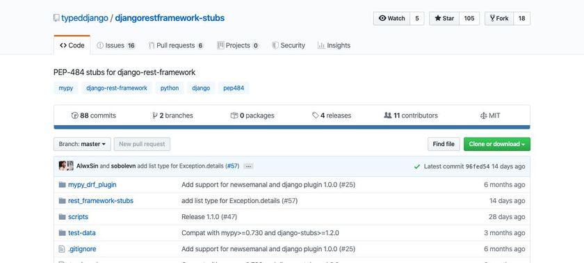Click the green commit status checkmark
This screenshot has height=263, width=584.
pos(416,166)
